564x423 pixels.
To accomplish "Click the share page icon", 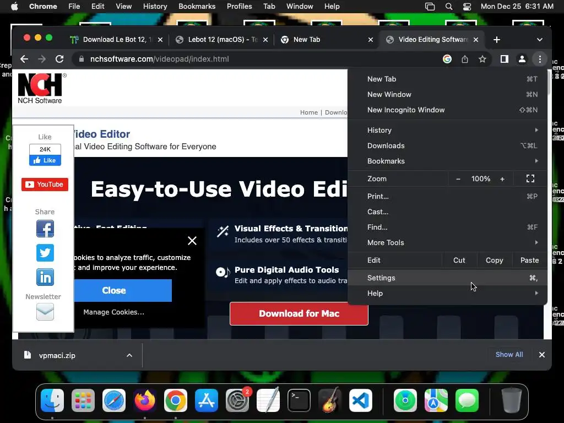I will pyautogui.click(x=465, y=59).
